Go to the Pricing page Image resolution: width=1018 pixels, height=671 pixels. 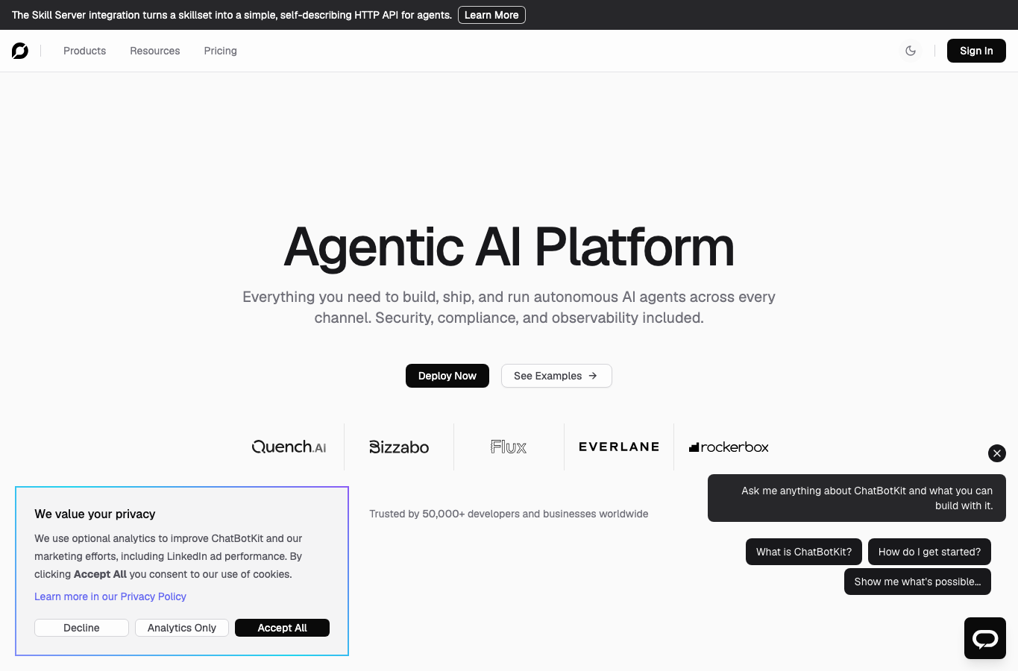(x=221, y=51)
